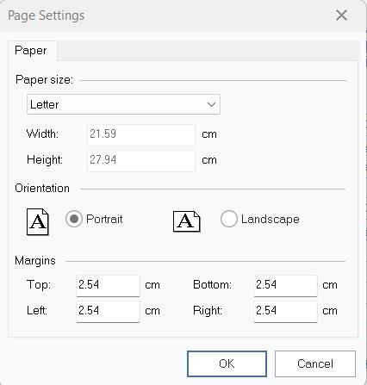The height and width of the screenshot is (385, 367).
Task: Click the Height: label
Action: 45,159
